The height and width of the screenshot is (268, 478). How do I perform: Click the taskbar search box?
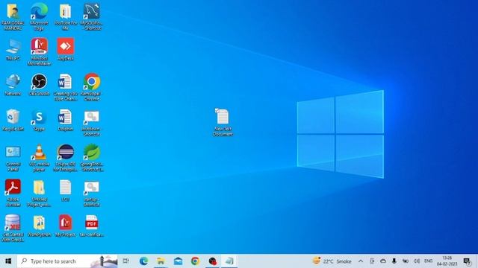tap(67, 261)
